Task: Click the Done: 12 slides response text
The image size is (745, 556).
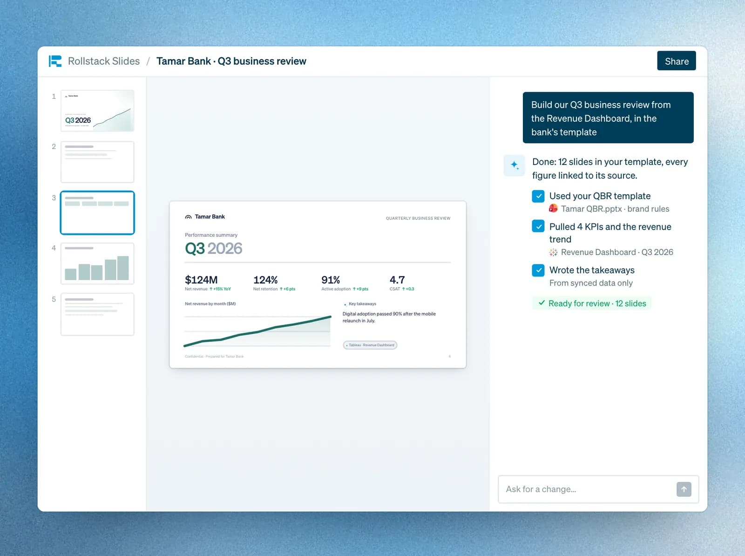Action: click(610, 169)
